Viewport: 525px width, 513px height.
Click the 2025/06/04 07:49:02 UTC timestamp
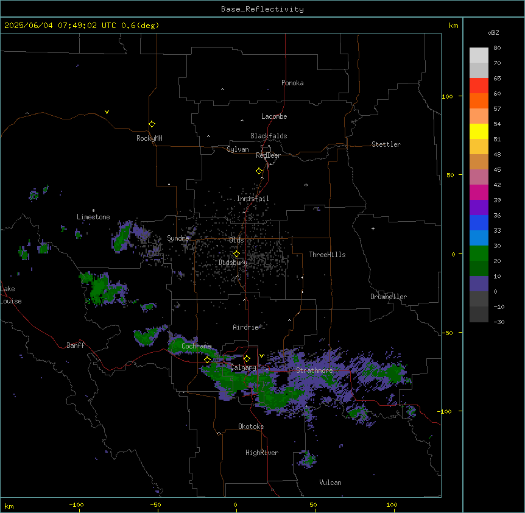(60, 26)
